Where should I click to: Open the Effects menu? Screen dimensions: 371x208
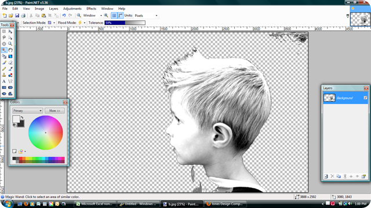pos(92,9)
